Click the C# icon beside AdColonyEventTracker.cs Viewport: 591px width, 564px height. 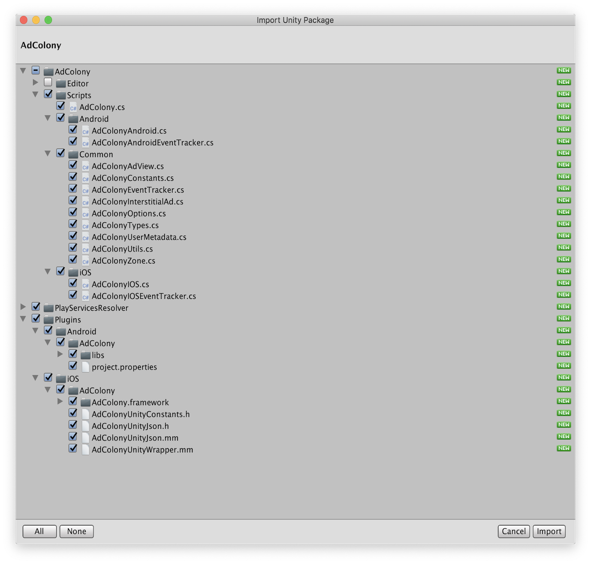pos(86,190)
